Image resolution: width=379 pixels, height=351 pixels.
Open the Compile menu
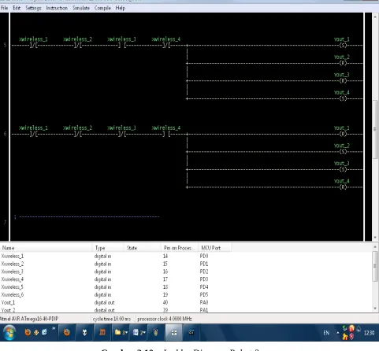(x=102, y=8)
